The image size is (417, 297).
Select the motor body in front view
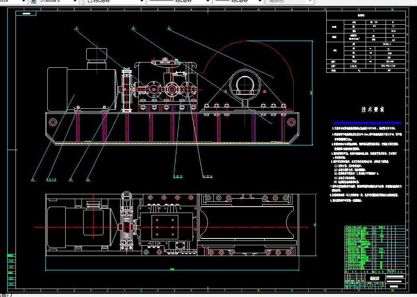tap(82, 89)
